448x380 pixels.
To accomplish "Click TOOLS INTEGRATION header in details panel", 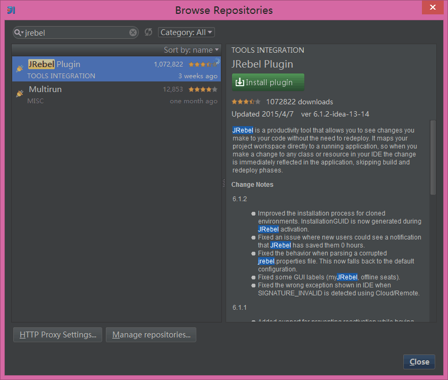I will [268, 50].
